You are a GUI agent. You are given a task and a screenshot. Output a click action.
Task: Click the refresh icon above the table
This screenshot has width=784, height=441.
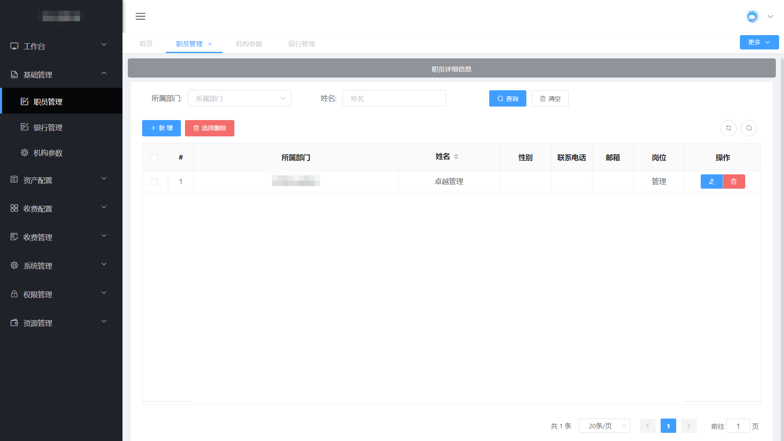[x=728, y=128]
